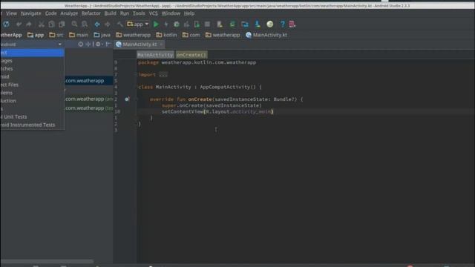Click the Make Project hammer icon
Screen dimensions: 475x267
click(120, 24)
